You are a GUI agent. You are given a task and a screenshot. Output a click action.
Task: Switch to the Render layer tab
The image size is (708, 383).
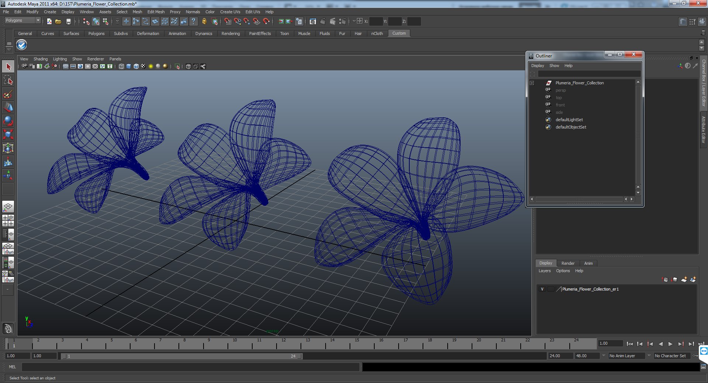tap(568, 263)
